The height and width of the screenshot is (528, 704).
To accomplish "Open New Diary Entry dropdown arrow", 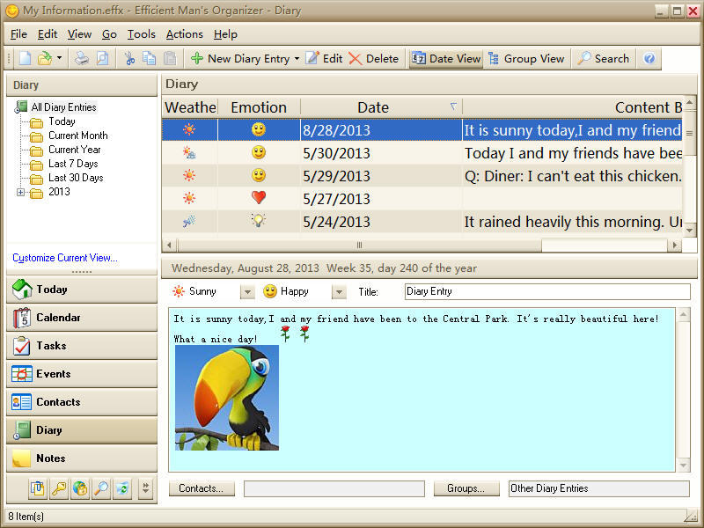I will pyautogui.click(x=297, y=59).
